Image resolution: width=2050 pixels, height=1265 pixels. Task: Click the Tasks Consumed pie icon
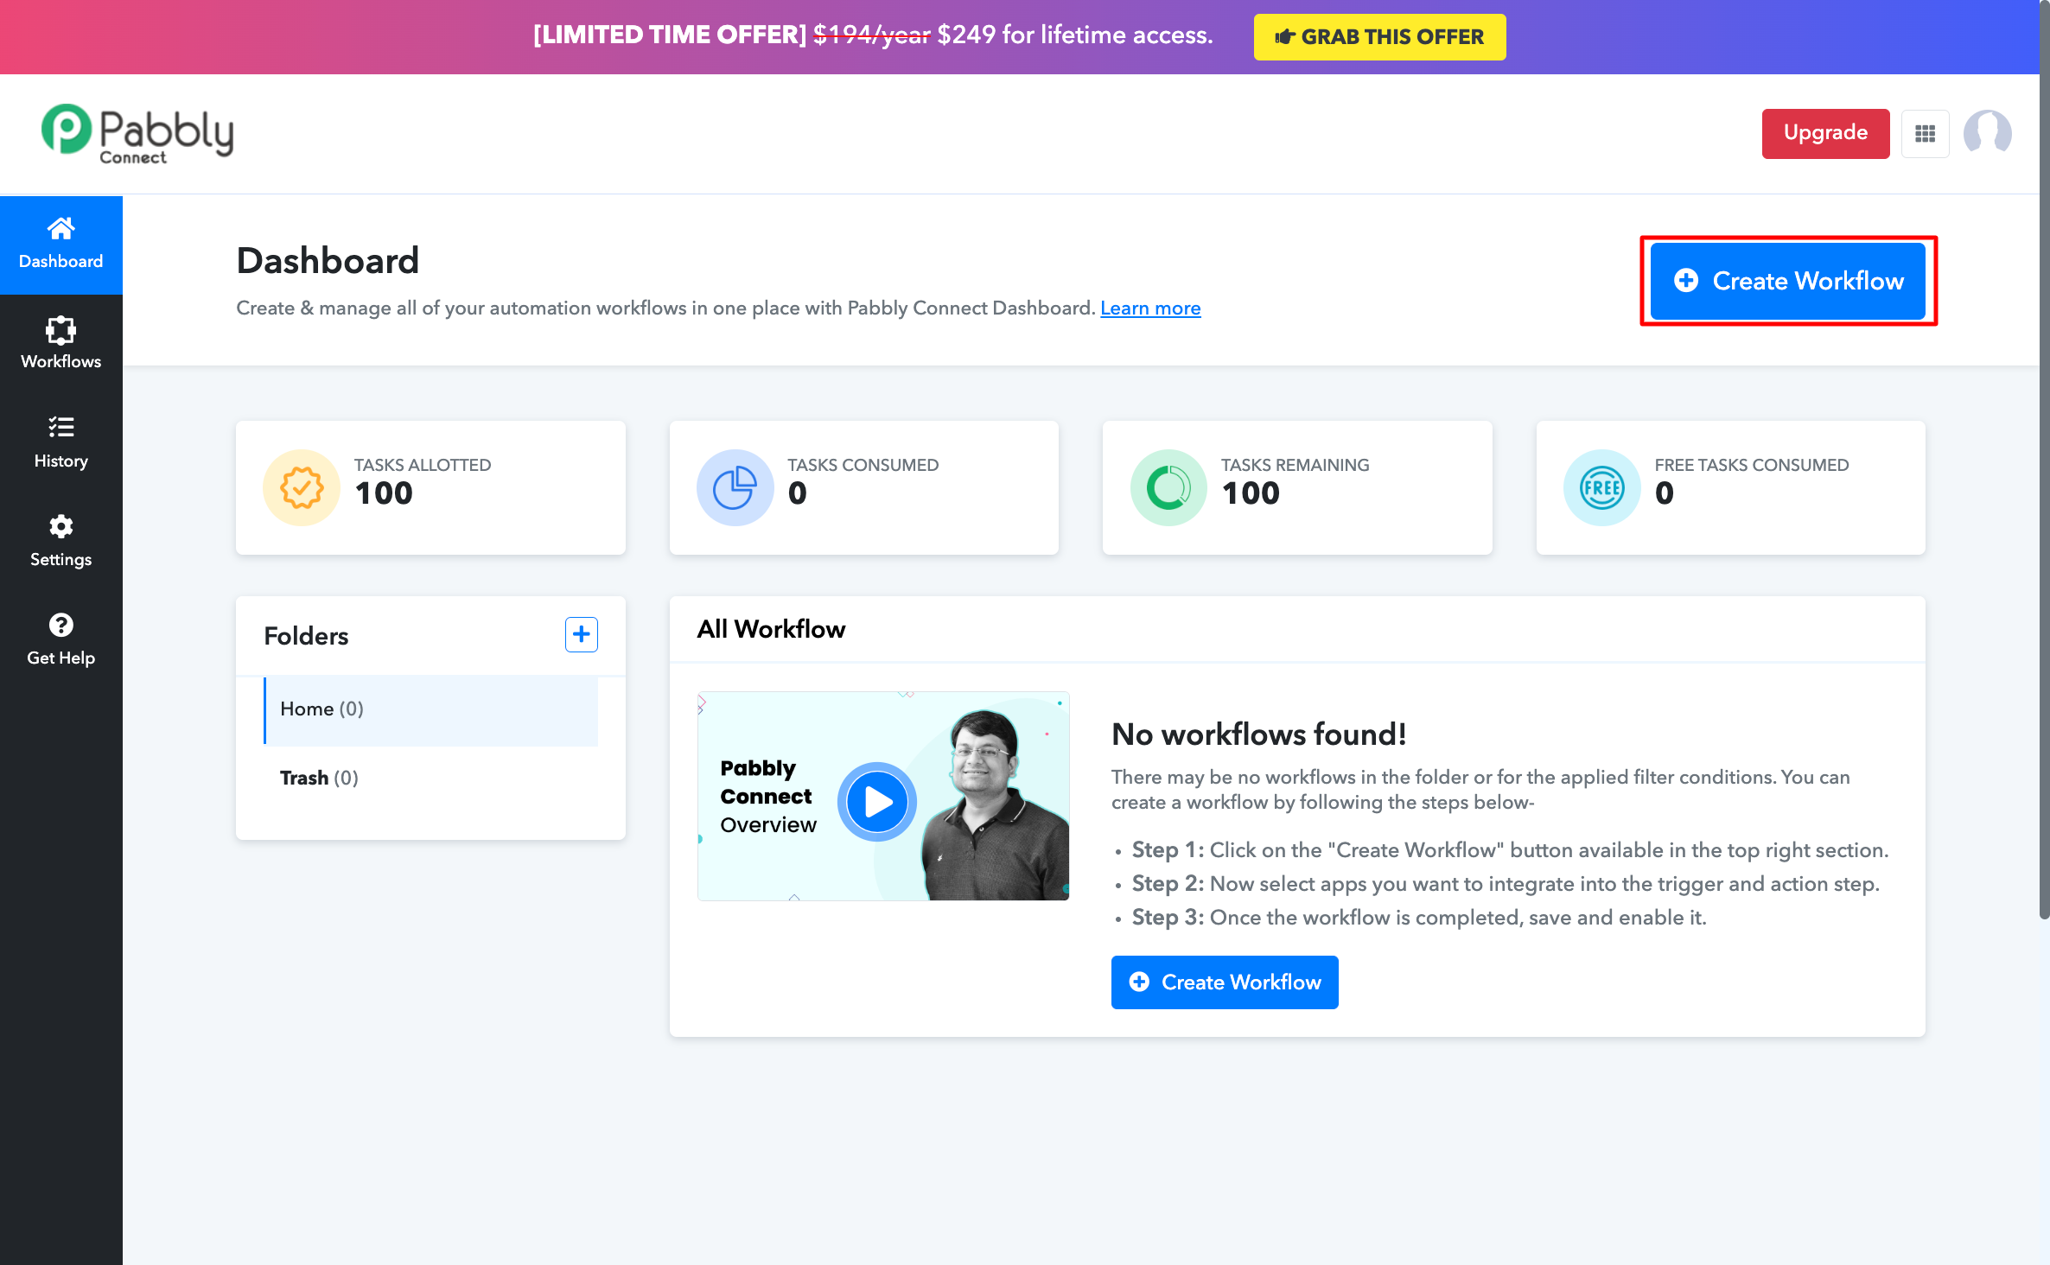[x=735, y=487]
